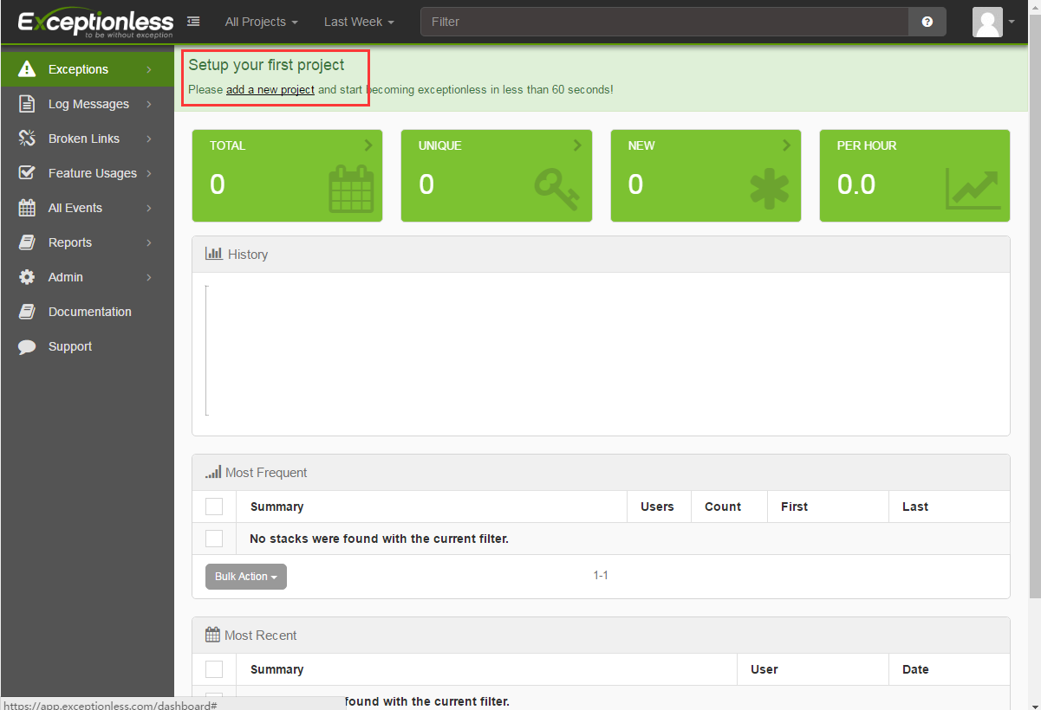Open the Documentation link in the sidebar

pos(89,312)
